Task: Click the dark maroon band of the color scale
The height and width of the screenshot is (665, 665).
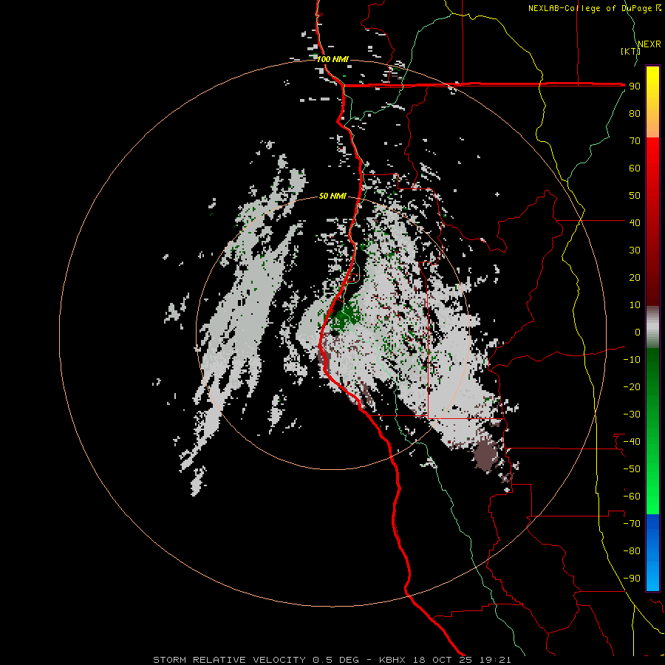Action: [652, 271]
